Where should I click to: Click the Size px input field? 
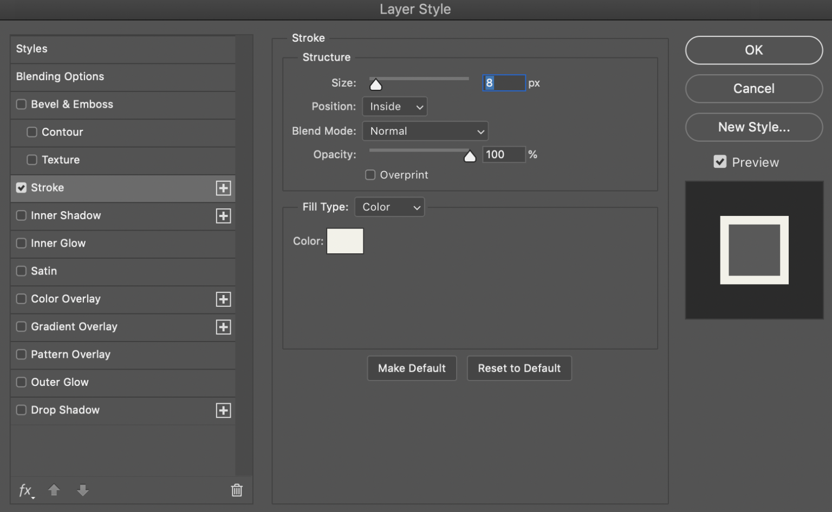point(504,83)
